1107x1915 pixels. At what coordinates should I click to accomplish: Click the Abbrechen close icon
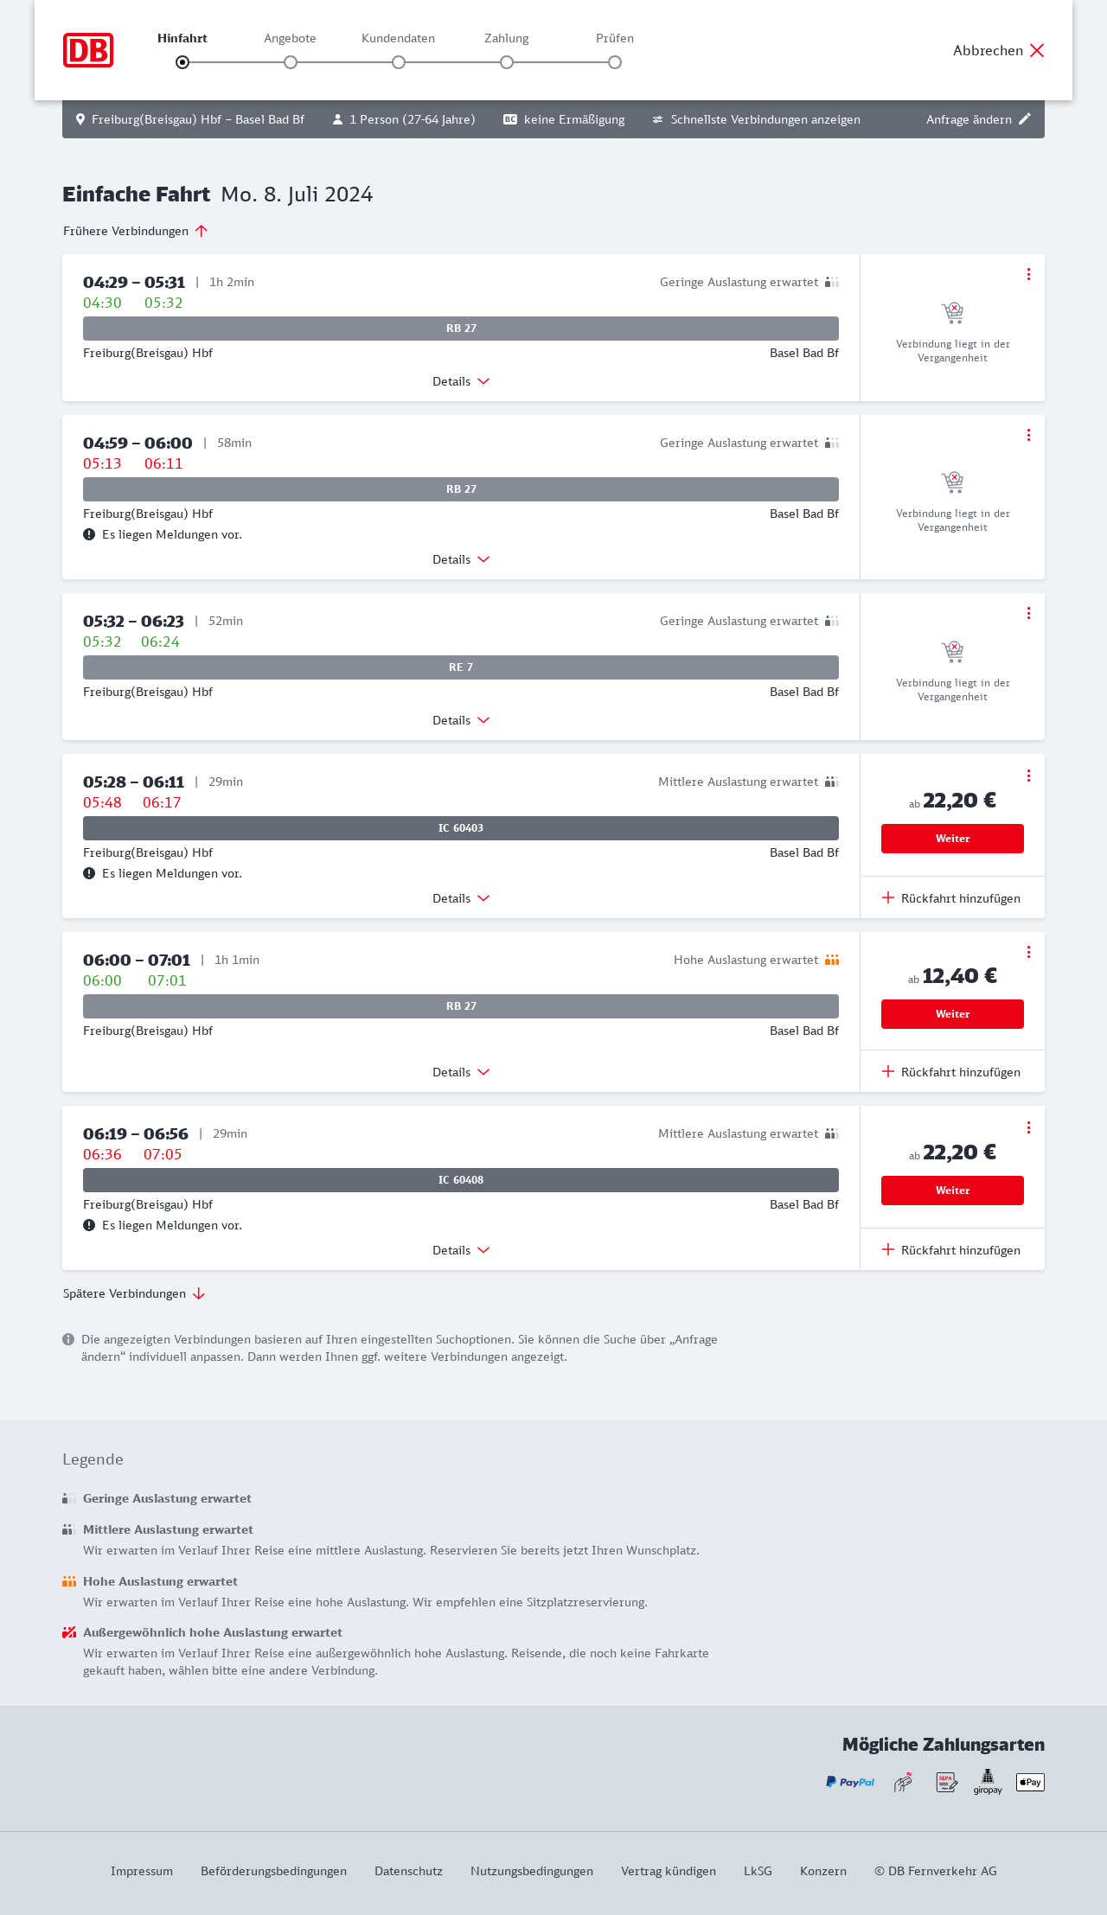tap(1037, 50)
